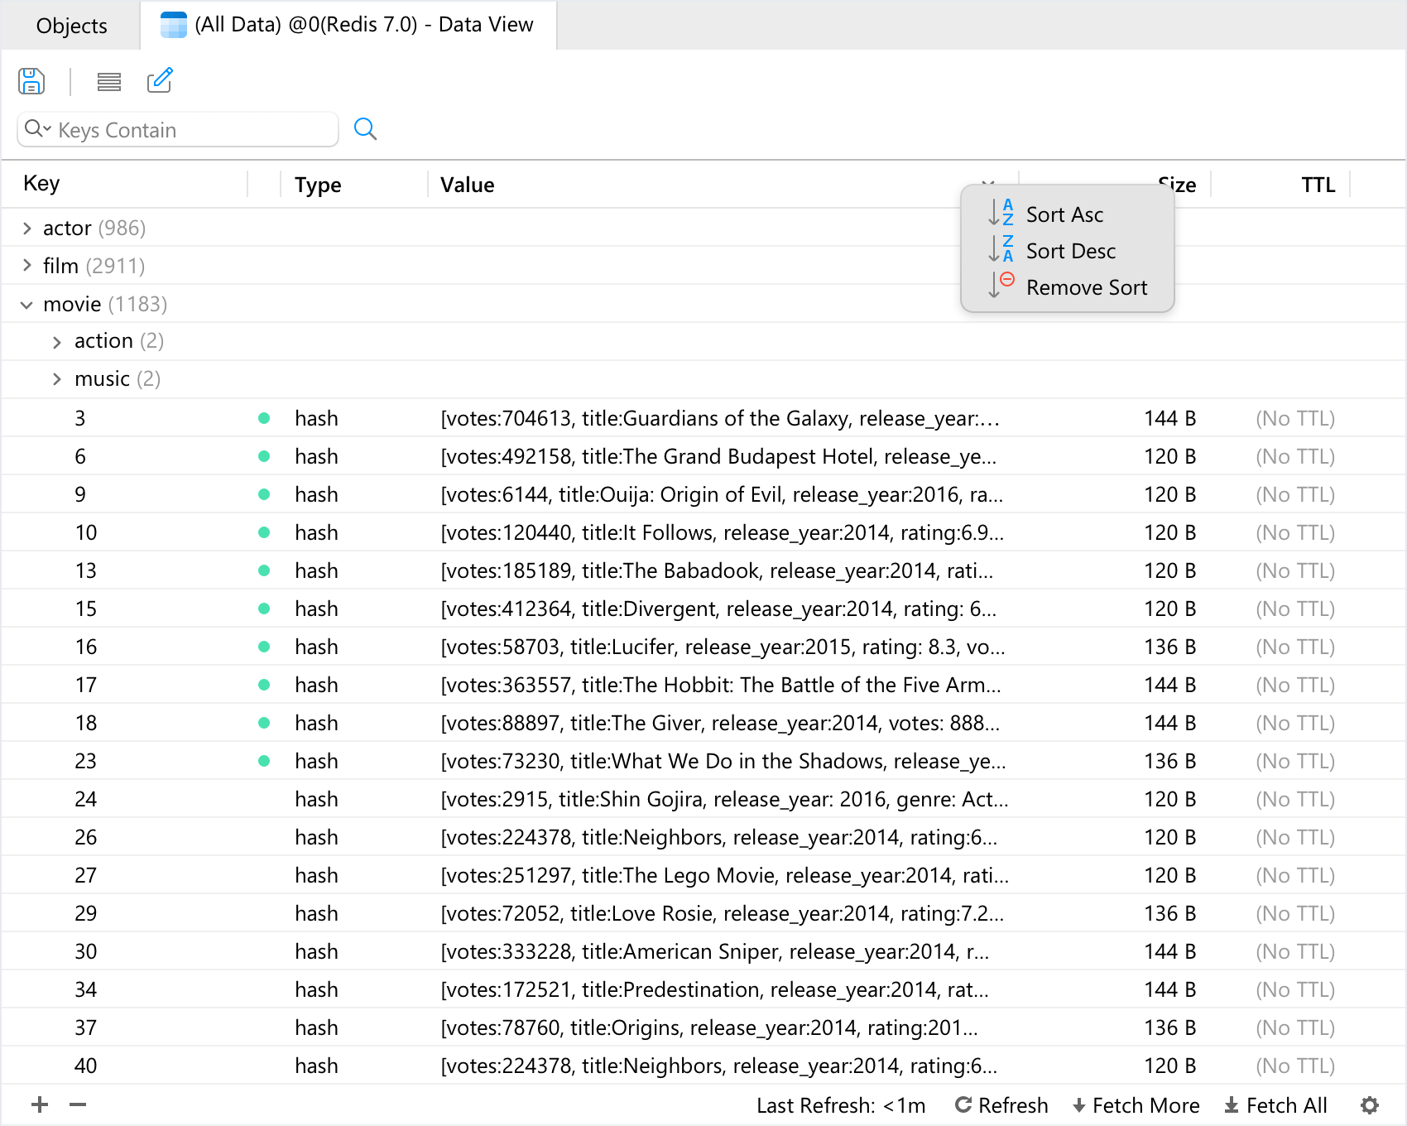Viewport: 1407px width, 1126px height.
Task: Click the plus add key icon
Action: pyautogui.click(x=40, y=1104)
